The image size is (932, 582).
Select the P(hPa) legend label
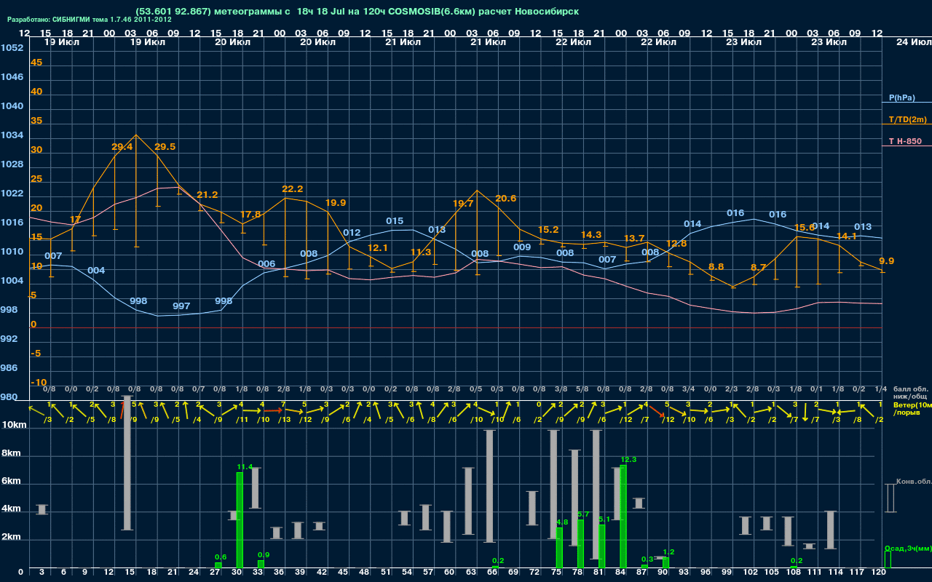click(902, 97)
